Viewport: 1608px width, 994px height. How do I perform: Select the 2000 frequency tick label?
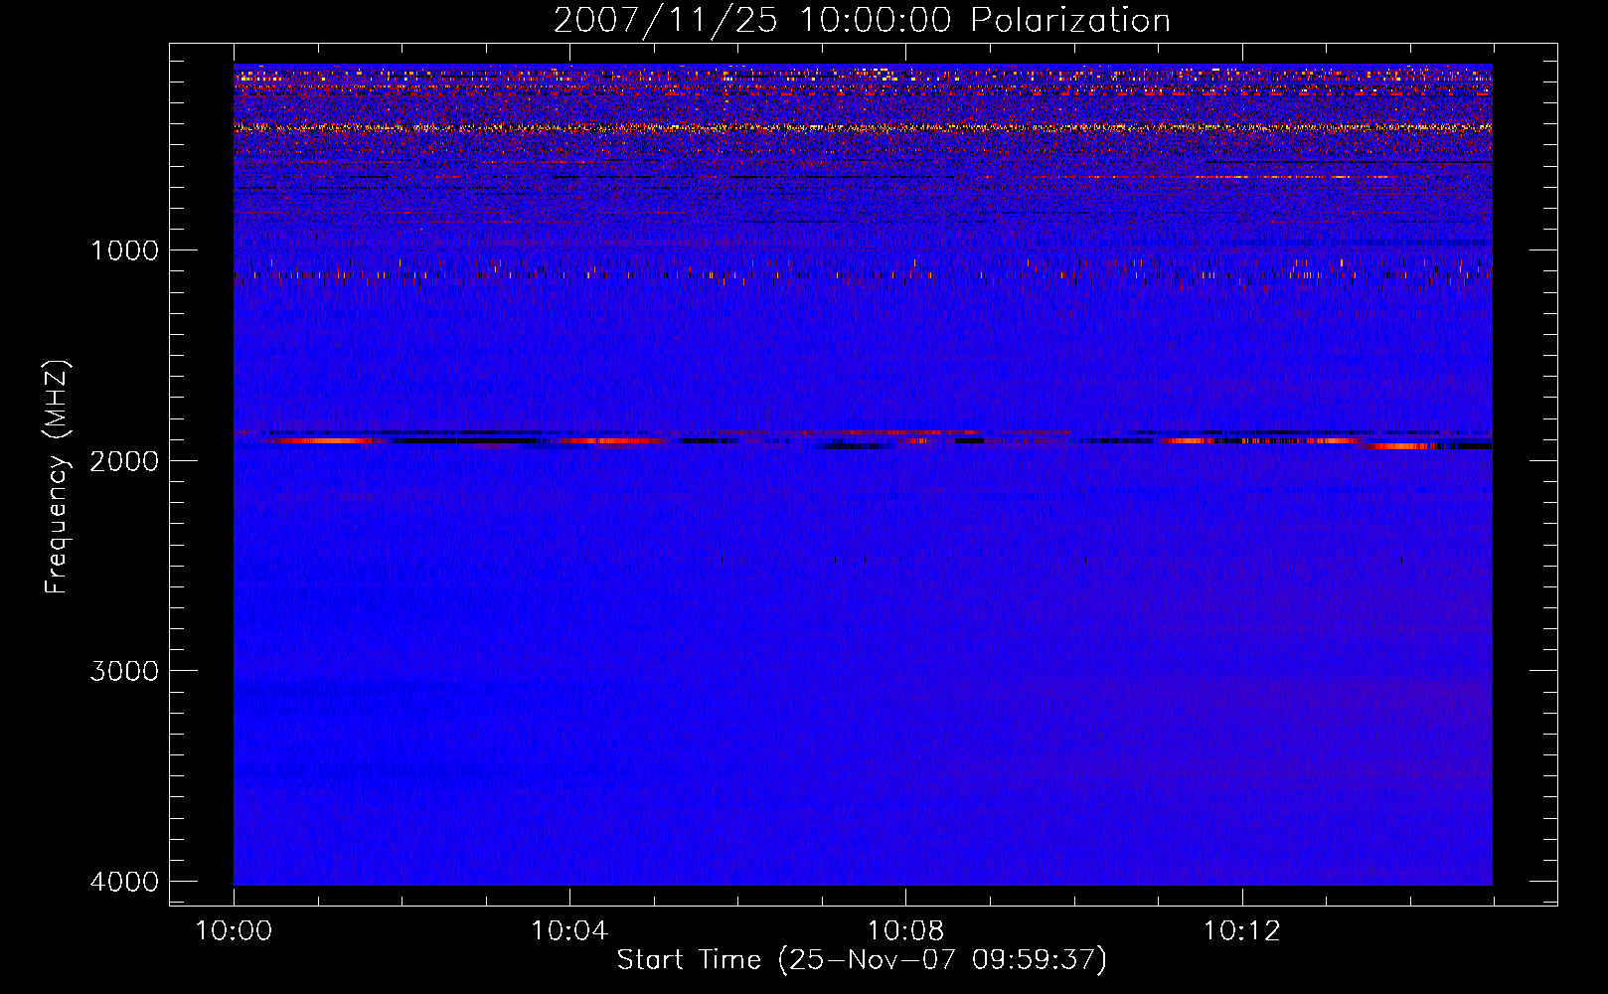pyautogui.click(x=124, y=460)
